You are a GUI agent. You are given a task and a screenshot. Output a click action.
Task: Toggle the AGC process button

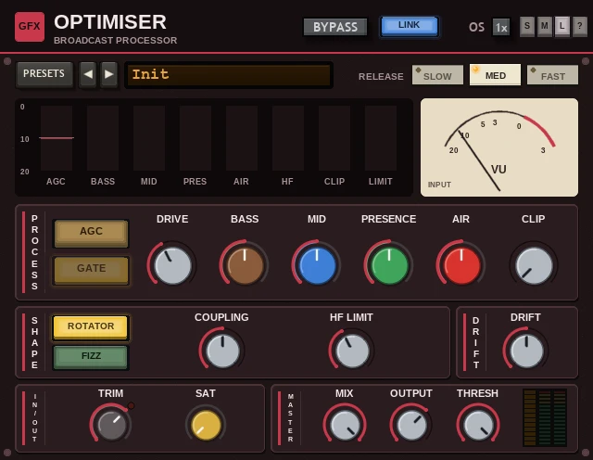coord(91,233)
